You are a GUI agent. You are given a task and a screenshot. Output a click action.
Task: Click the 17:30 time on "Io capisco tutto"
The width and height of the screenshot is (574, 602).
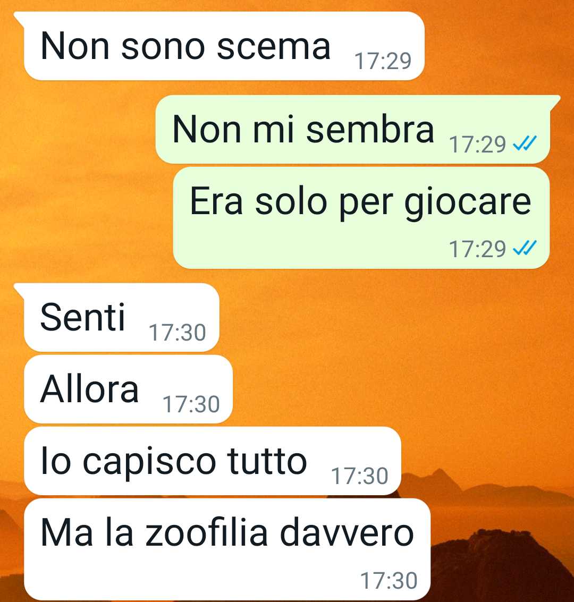tap(360, 476)
